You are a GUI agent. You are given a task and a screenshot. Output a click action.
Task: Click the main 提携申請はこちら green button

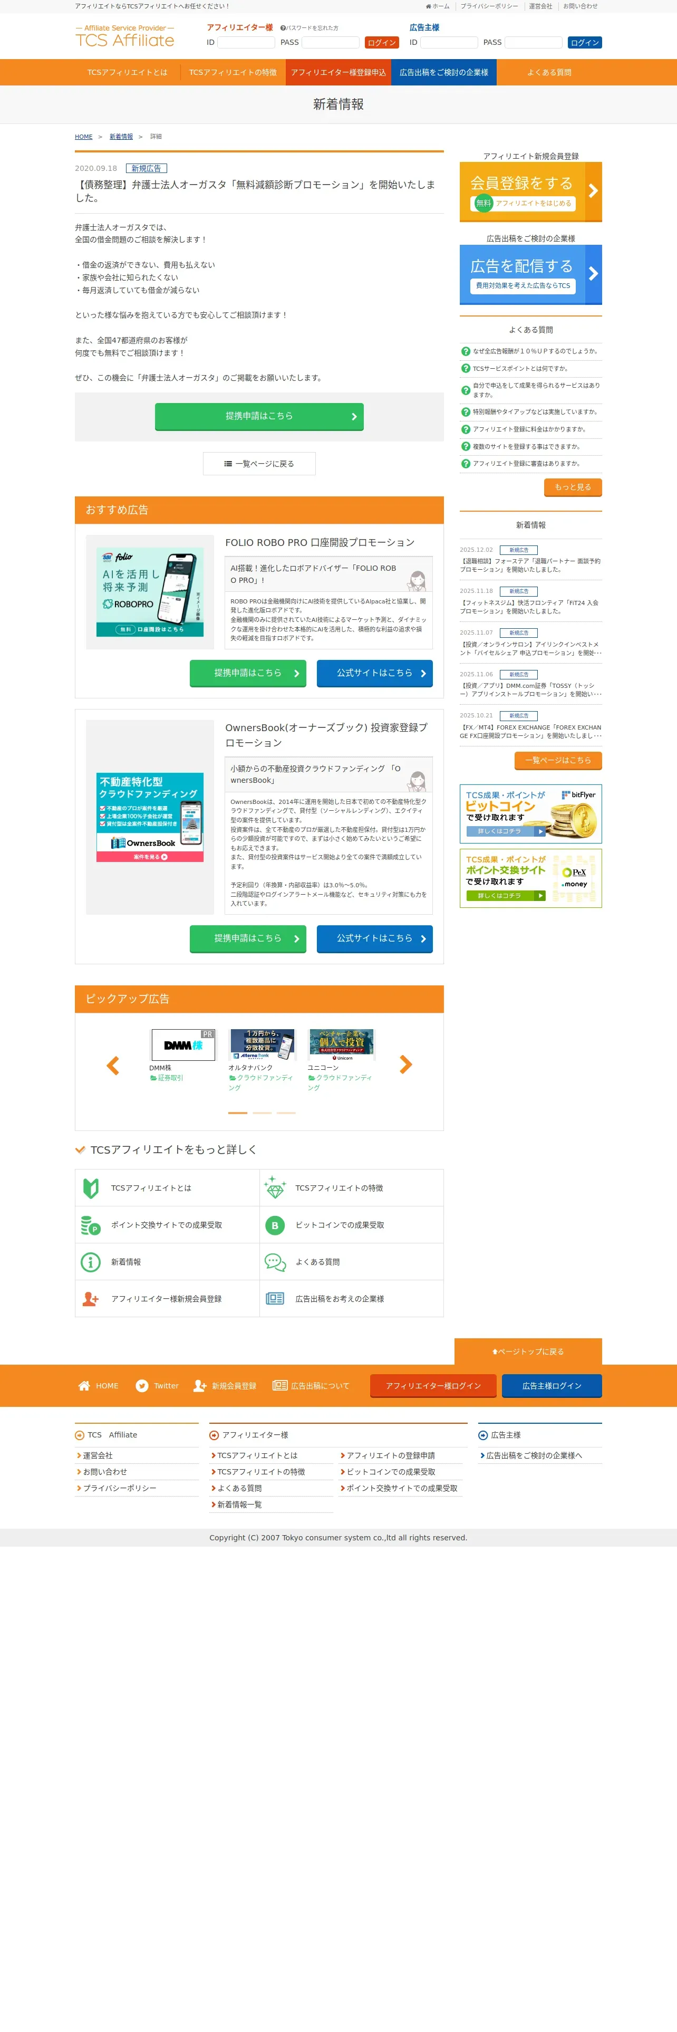click(259, 417)
